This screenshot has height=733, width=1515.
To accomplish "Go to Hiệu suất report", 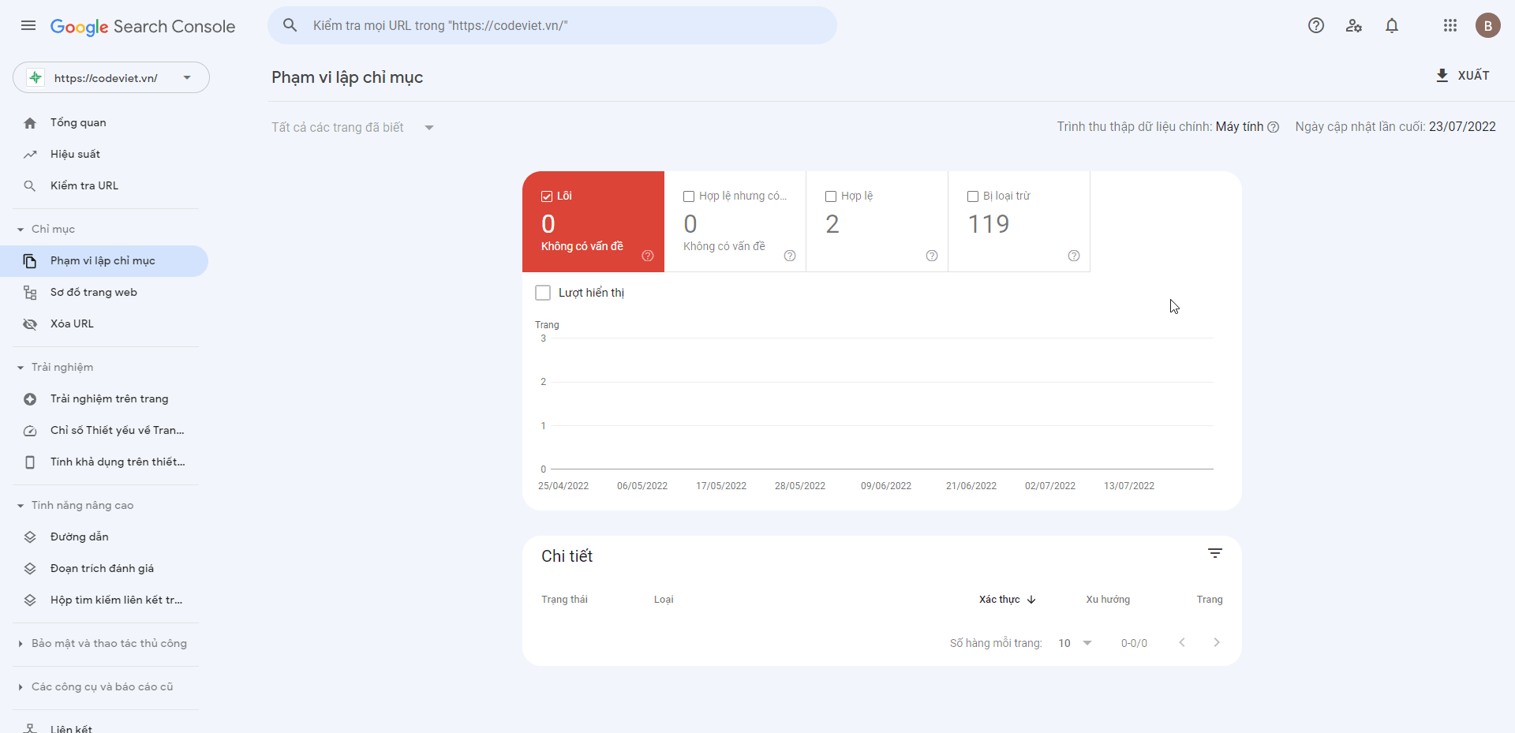I will (x=75, y=154).
